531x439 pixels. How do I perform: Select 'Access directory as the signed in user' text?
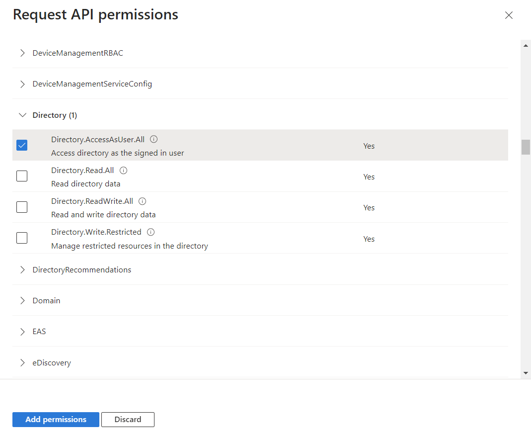(118, 153)
